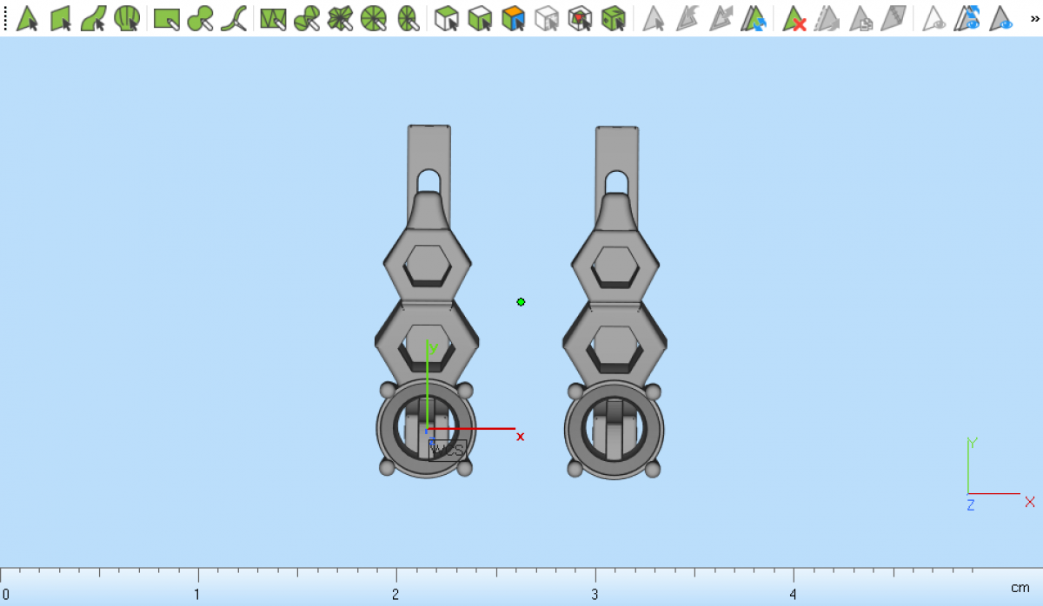
Task: Expand the toolbar overflow chevron
Action: coord(1034,18)
